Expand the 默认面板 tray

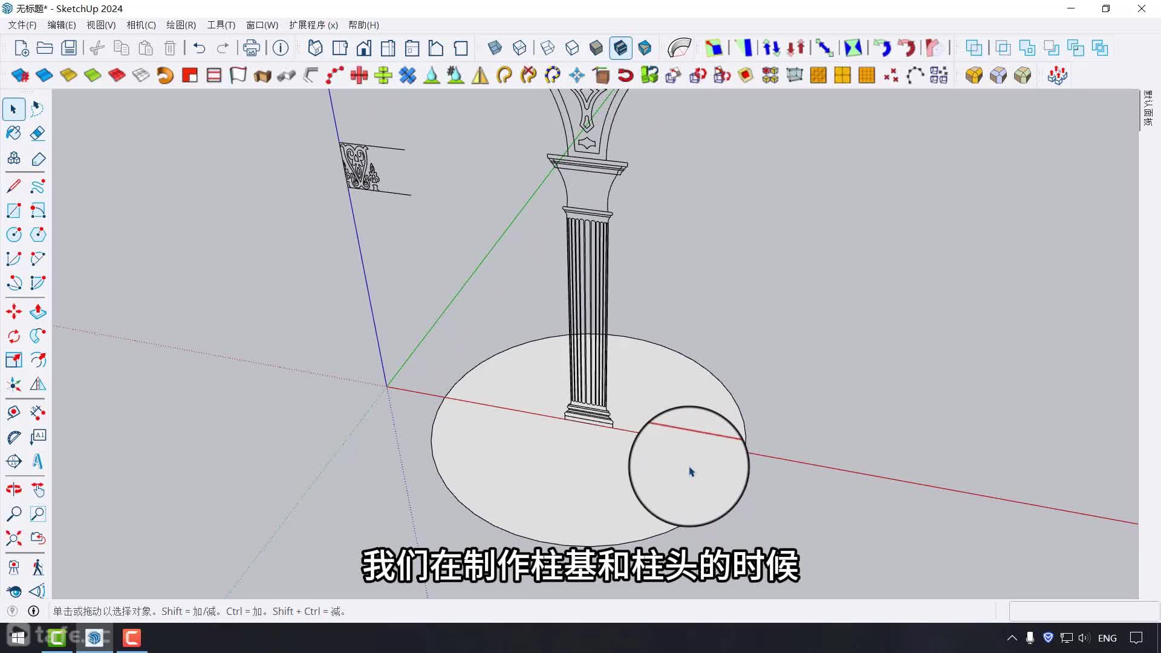(x=1148, y=109)
